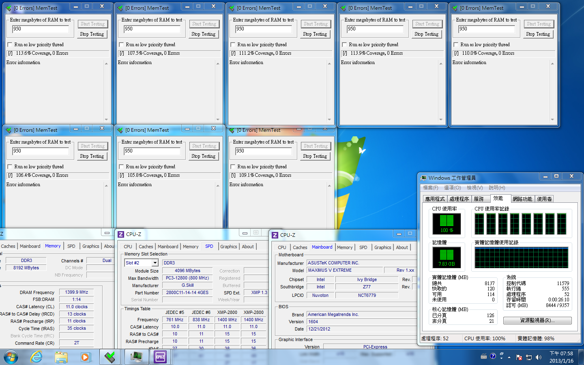This screenshot has height=365, width=584.
Task: Enable low priority thread in 105.8% coverage MemTest
Action: [121, 167]
